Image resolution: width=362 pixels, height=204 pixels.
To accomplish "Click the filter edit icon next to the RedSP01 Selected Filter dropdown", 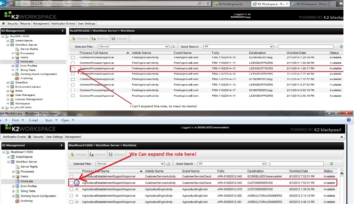I will pos(173,46).
